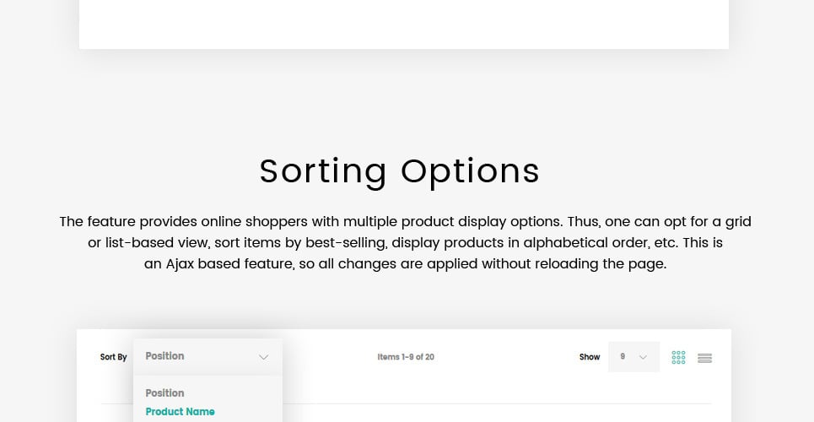Click the blank white card at top

(x=403, y=24)
